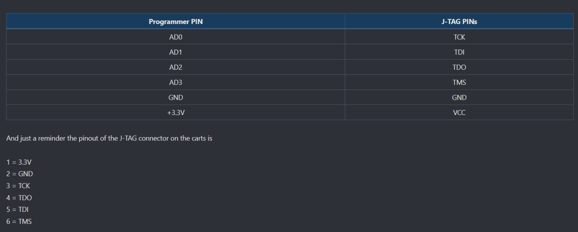Click the +3.3V table cell
This screenshot has height=232, width=578.
coord(175,113)
